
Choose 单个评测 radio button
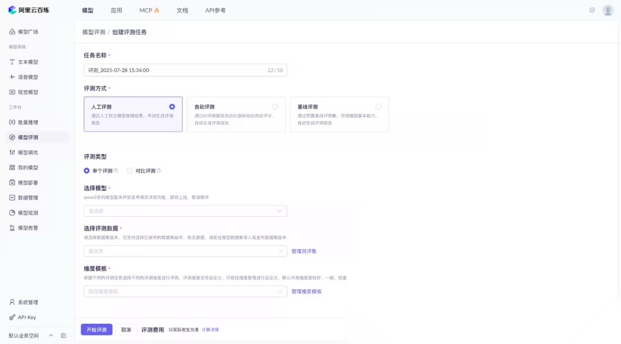coord(87,171)
